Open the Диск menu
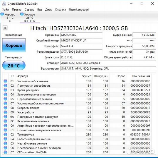This screenshot has height=158, width=158. click(x=48, y=10)
